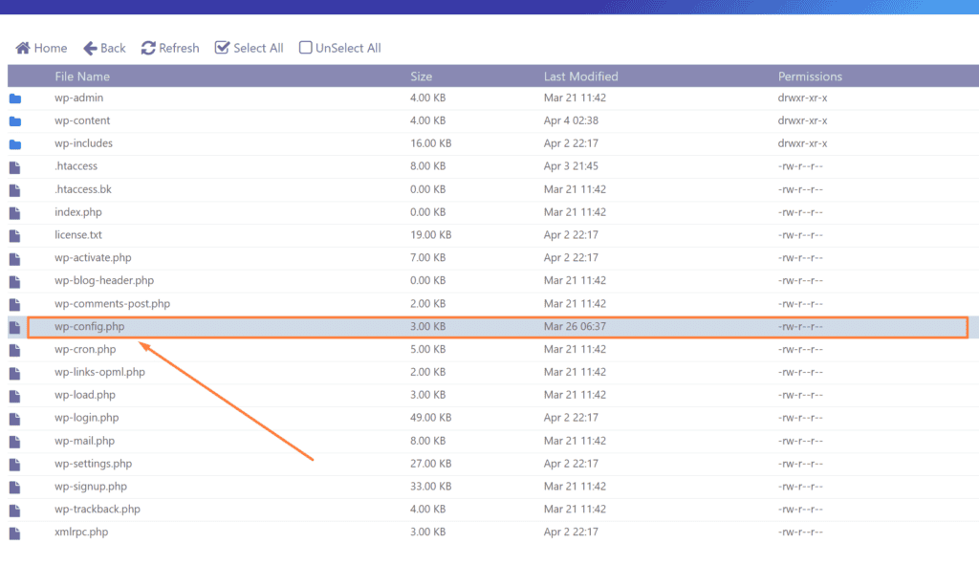Open the wp-content folder icon

15,121
